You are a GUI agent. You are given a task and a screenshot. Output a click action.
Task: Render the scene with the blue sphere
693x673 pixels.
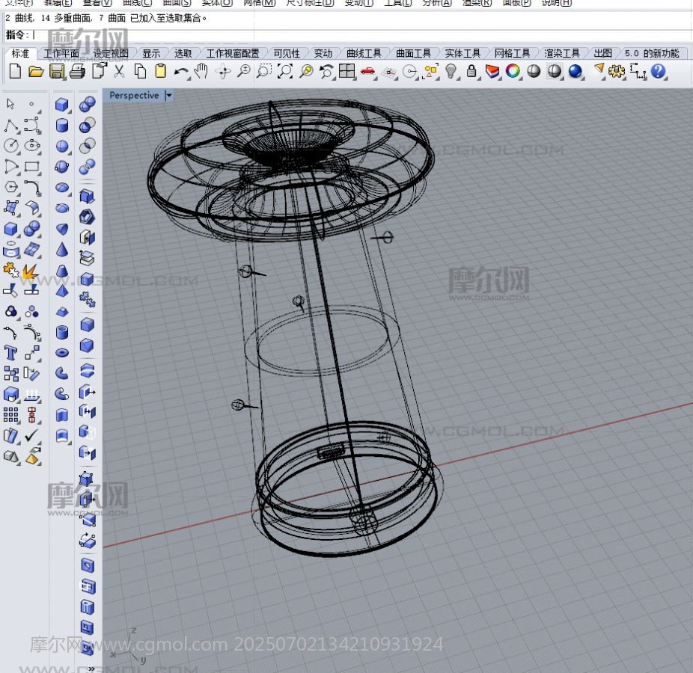pos(575,71)
